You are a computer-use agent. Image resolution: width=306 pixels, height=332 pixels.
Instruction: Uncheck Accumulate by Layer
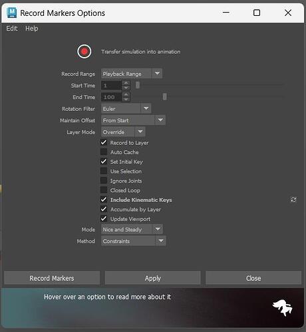104,209
